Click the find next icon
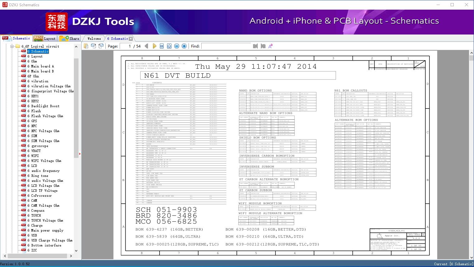The height and width of the screenshot is (267, 474). coord(263,46)
